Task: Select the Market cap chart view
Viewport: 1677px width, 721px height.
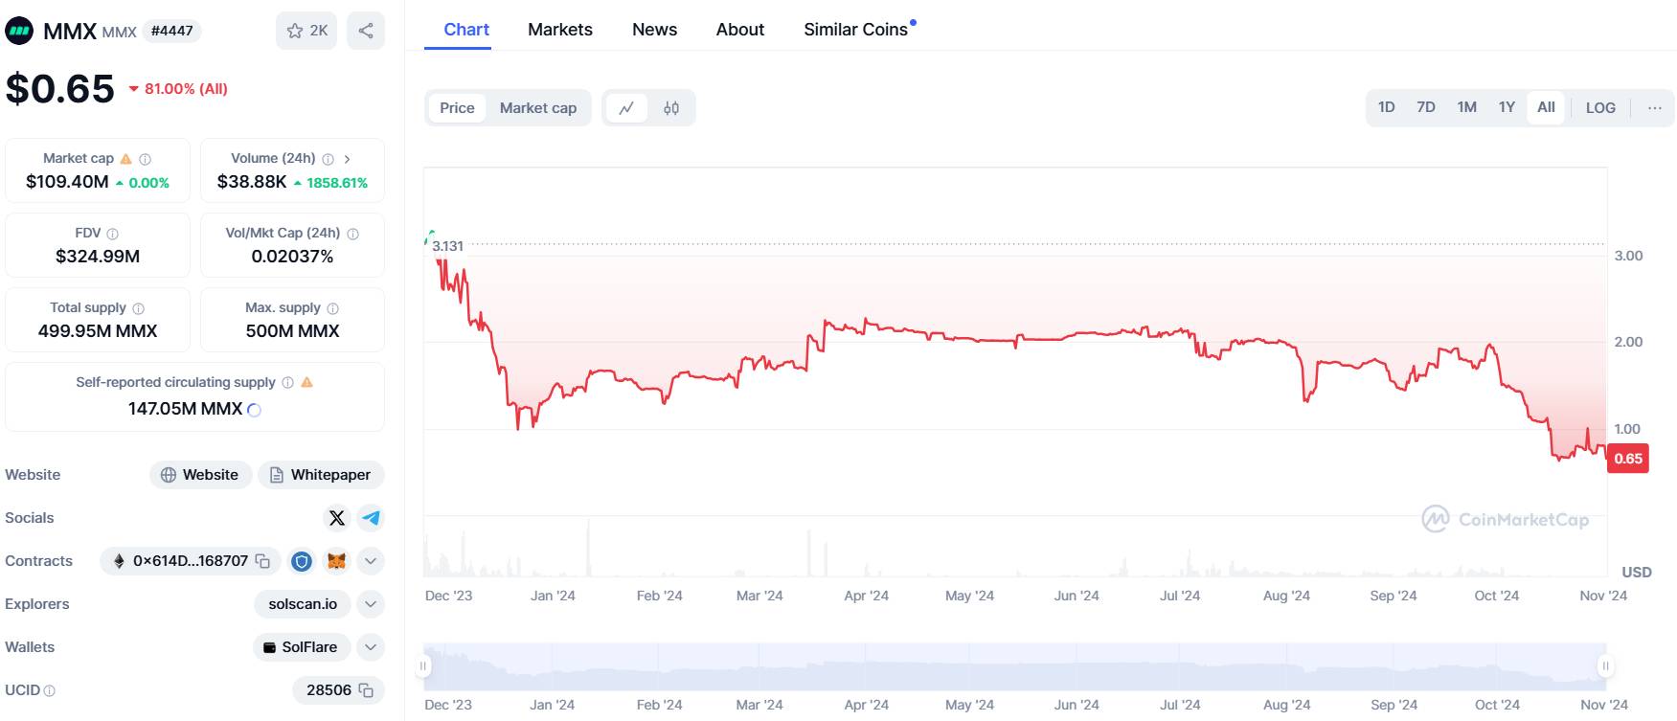Action: point(538,108)
